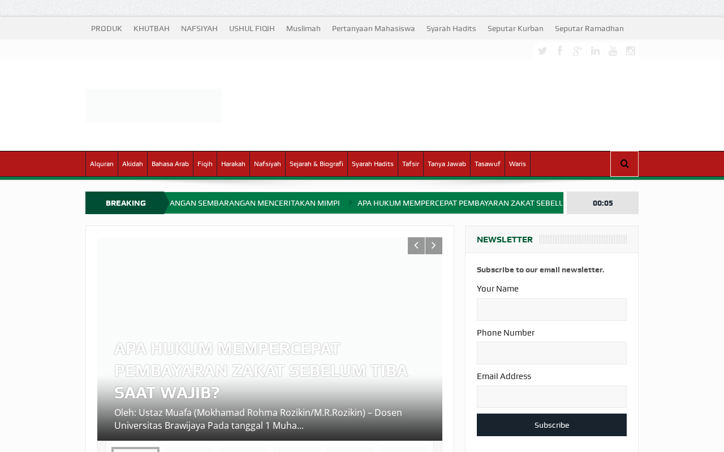Click the Subscribe button
The width and height of the screenshot is (724, 452).
coord(551,425)
